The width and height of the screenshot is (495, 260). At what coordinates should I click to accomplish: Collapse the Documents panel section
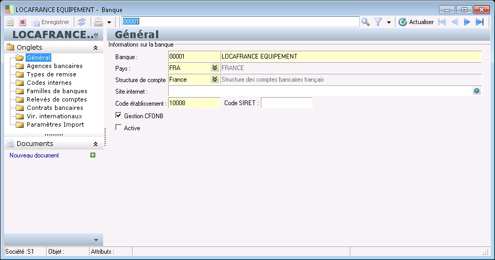pos(95,144)
